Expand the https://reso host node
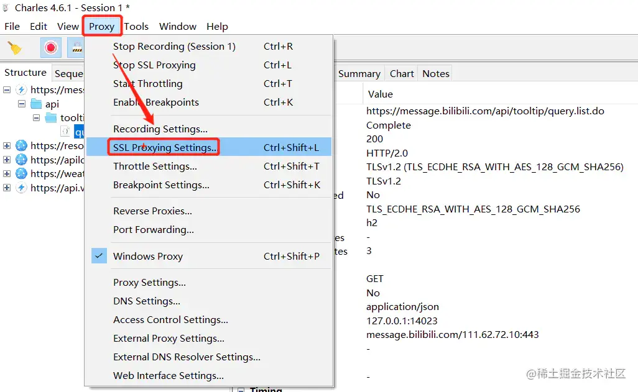 (7, 145)
